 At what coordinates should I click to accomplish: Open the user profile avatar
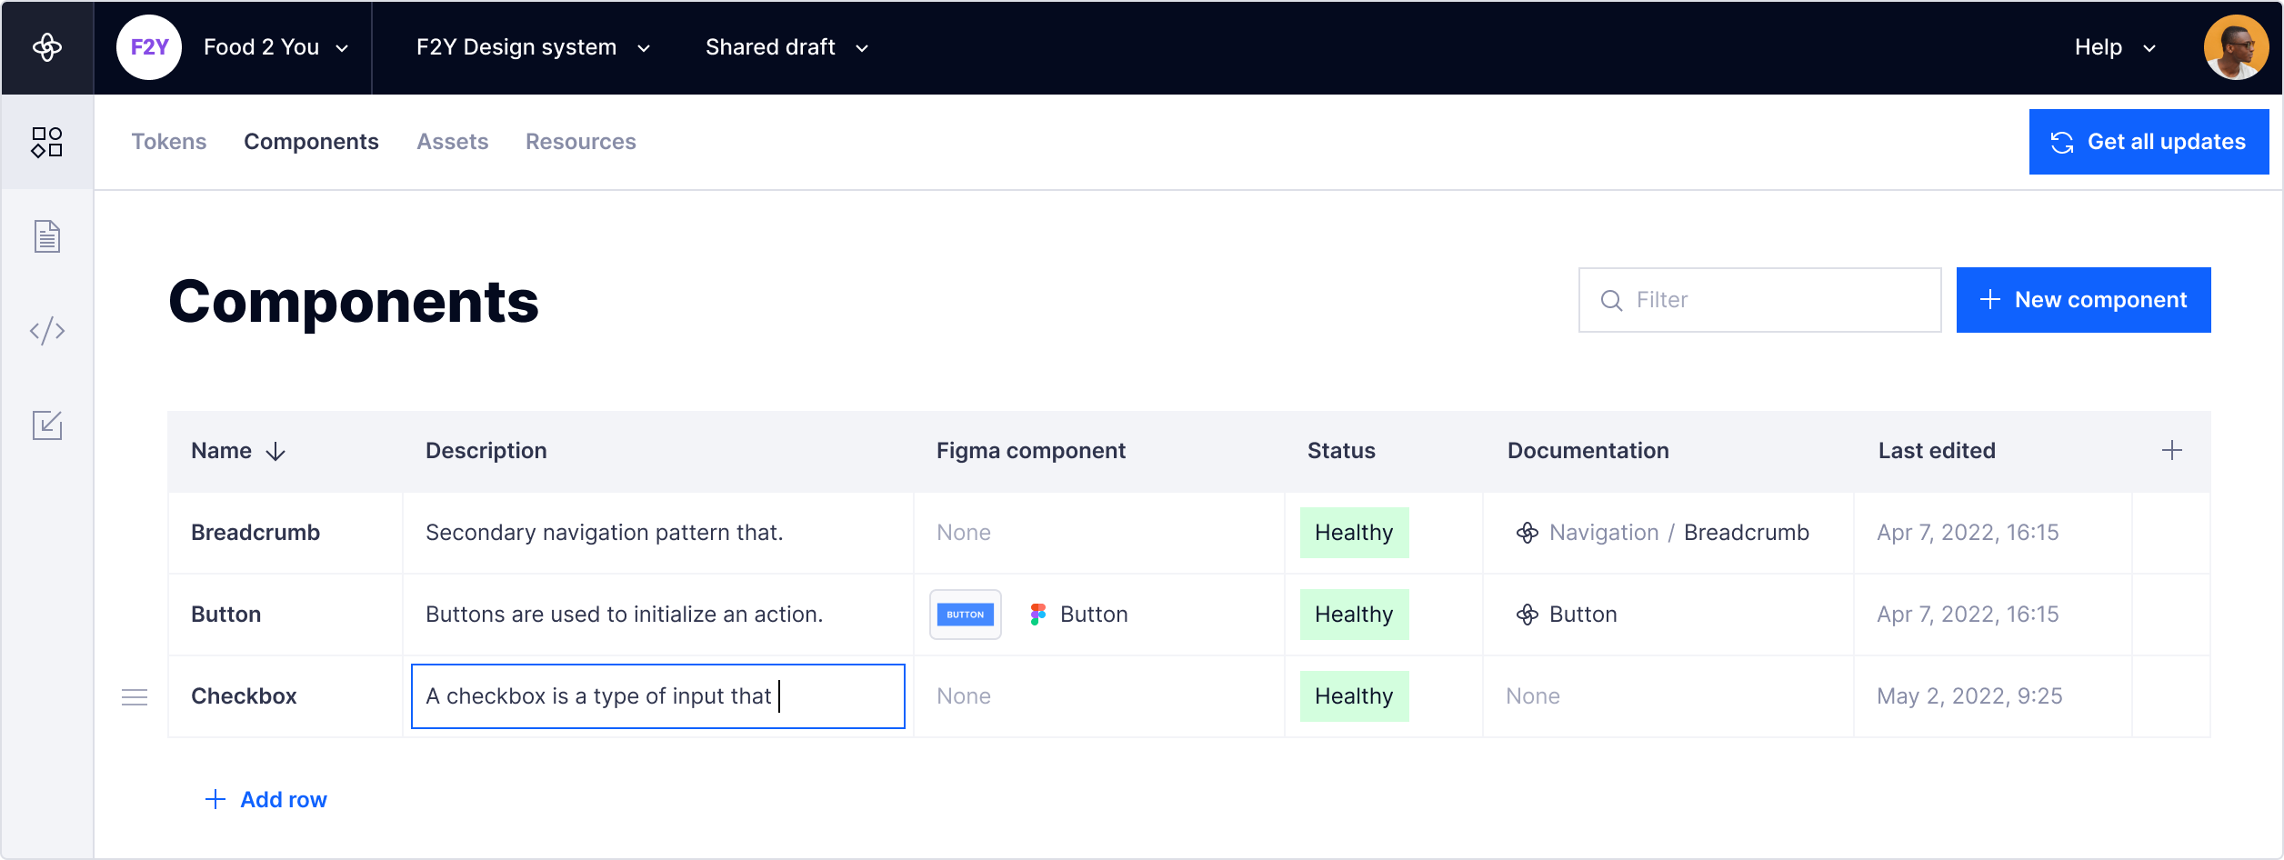(2236, 47)
